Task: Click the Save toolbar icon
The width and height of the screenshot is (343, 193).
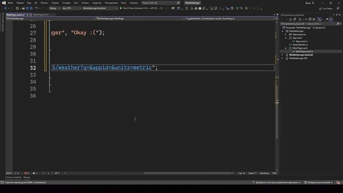Action: [x=27, y=9]
